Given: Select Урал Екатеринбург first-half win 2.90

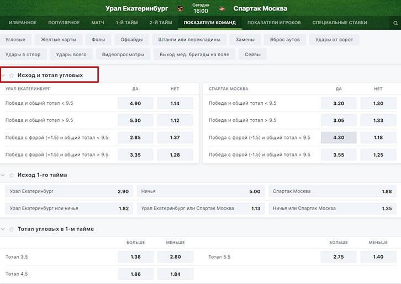Looking at the screenshot, I should (x=69, y=191).
